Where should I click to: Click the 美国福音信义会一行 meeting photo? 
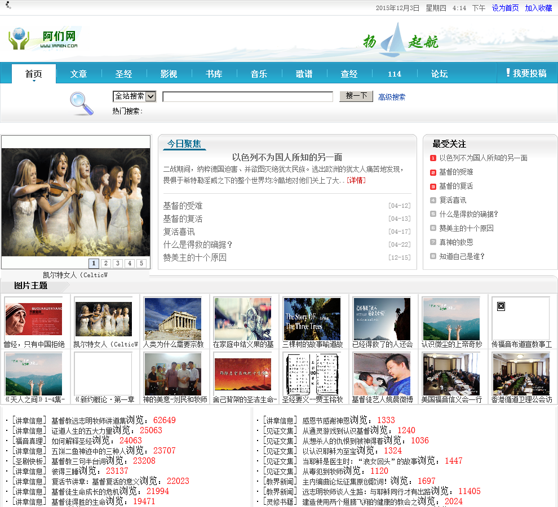click(451, 374)
